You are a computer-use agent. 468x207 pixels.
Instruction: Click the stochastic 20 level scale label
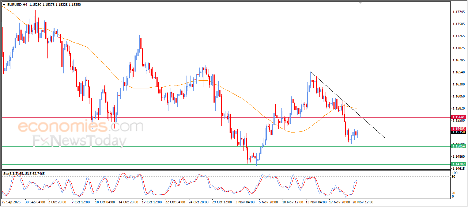pos(453,193)
